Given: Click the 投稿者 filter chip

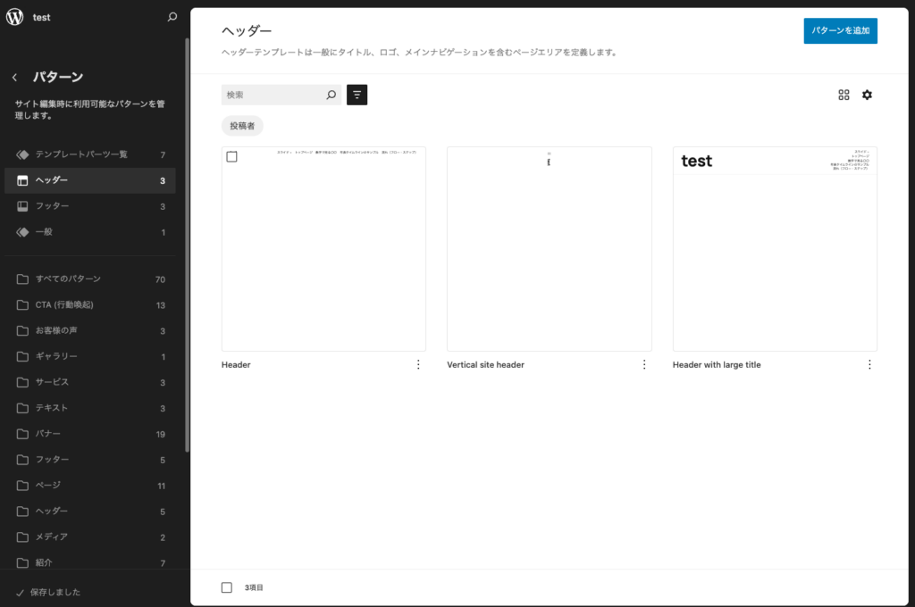Looking at the screenshot, I should (242, 126).
